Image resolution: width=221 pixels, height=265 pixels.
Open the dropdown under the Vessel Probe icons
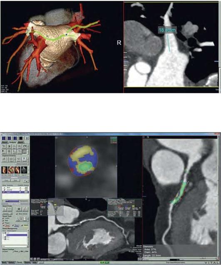[7, 213]
